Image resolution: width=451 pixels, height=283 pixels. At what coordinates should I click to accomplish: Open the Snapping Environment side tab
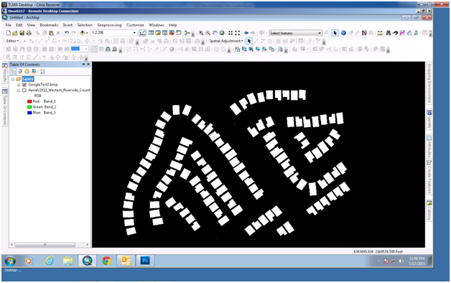429,83
